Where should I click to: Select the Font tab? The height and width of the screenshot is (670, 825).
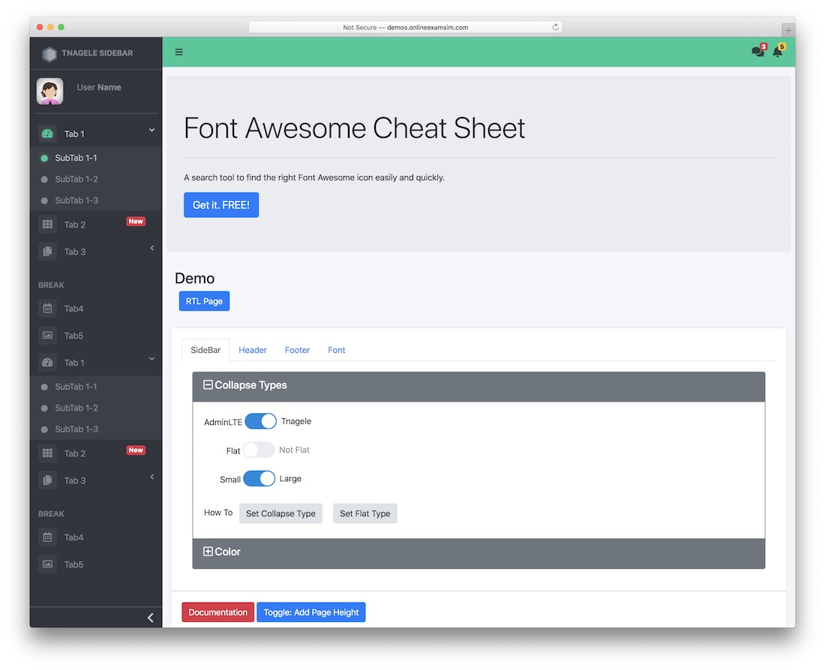(337, 350)
